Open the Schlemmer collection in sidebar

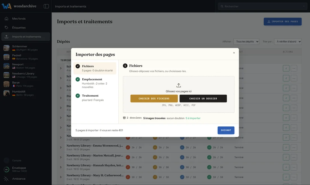click(26, 48)
